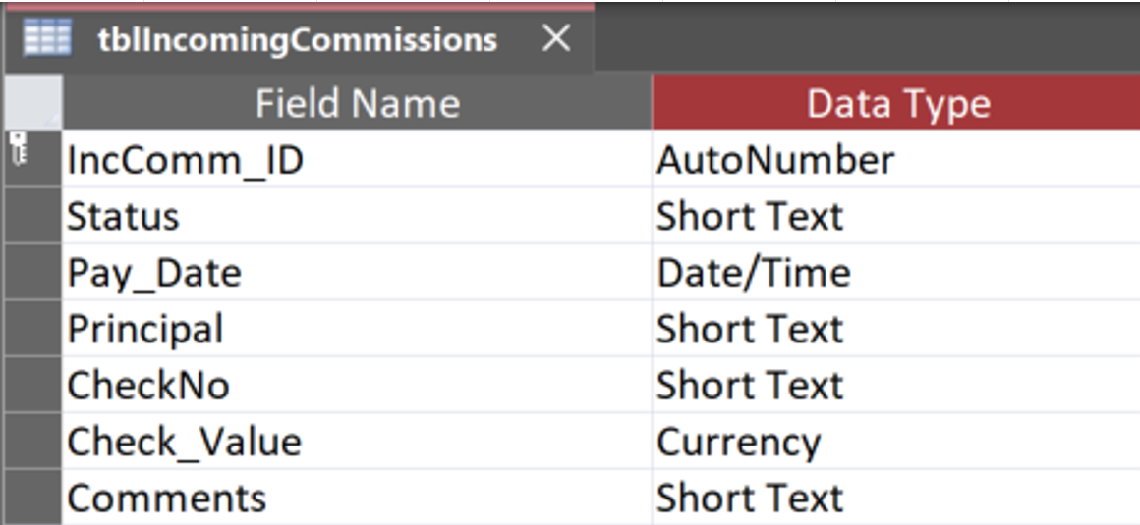Select the tblIncomingCommissions tab
The height and width of the screenshot is (525, 1140).
click(x=297, y=40)
